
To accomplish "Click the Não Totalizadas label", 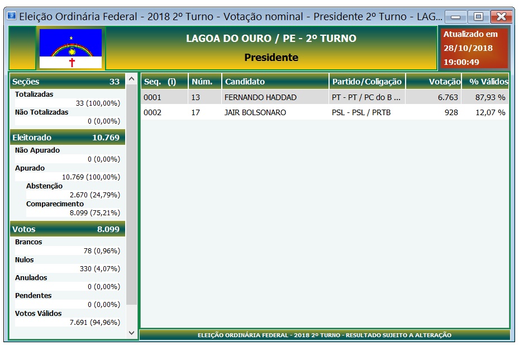I will tap(42, 112).
